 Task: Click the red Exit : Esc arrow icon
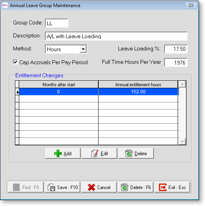(163, 187)
